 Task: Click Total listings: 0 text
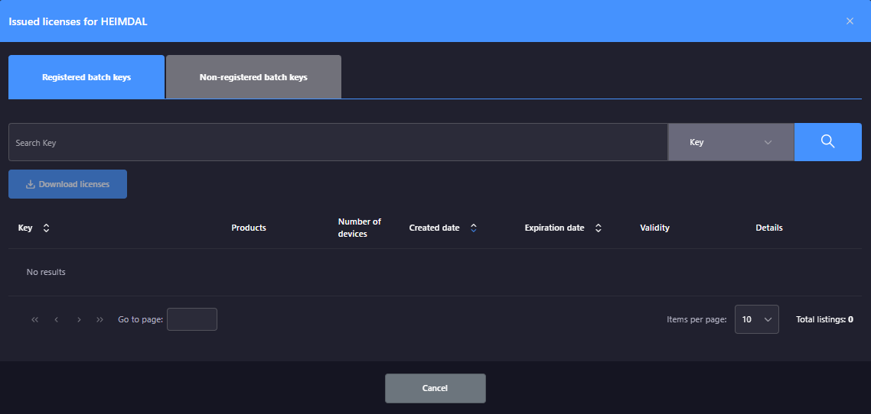[x=825, y=319]
